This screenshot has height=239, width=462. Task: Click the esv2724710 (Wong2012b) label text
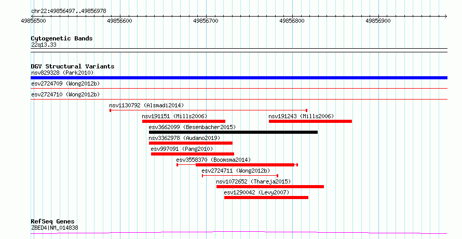coord(65,94)
